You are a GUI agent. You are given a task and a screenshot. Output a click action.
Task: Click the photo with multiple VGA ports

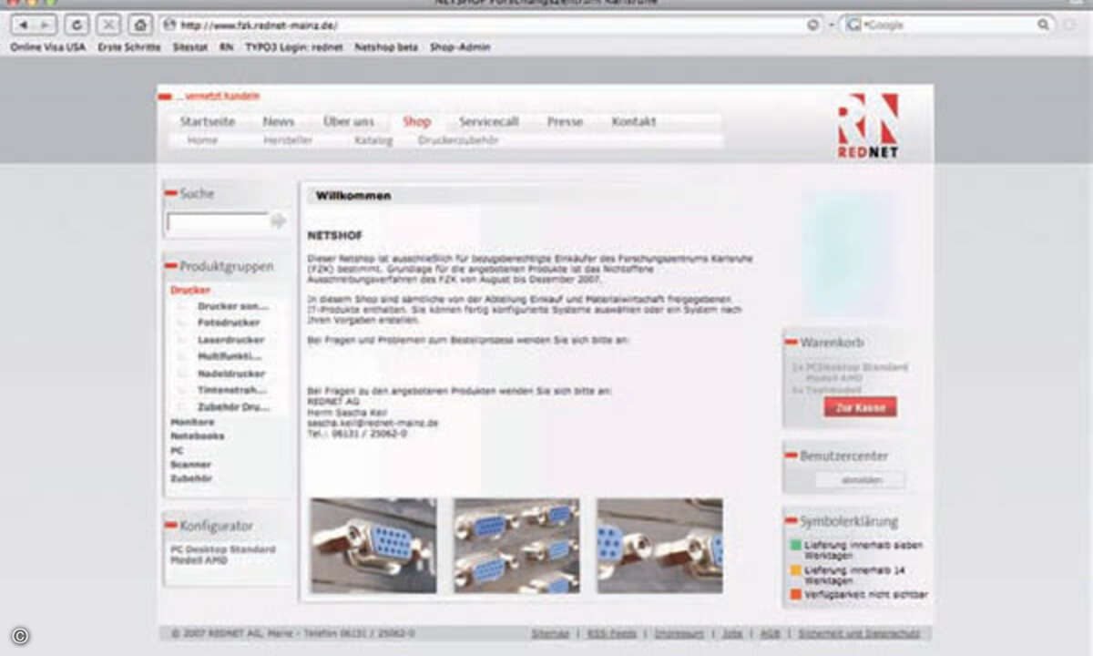pyautogui.click(x=516, y=545)
